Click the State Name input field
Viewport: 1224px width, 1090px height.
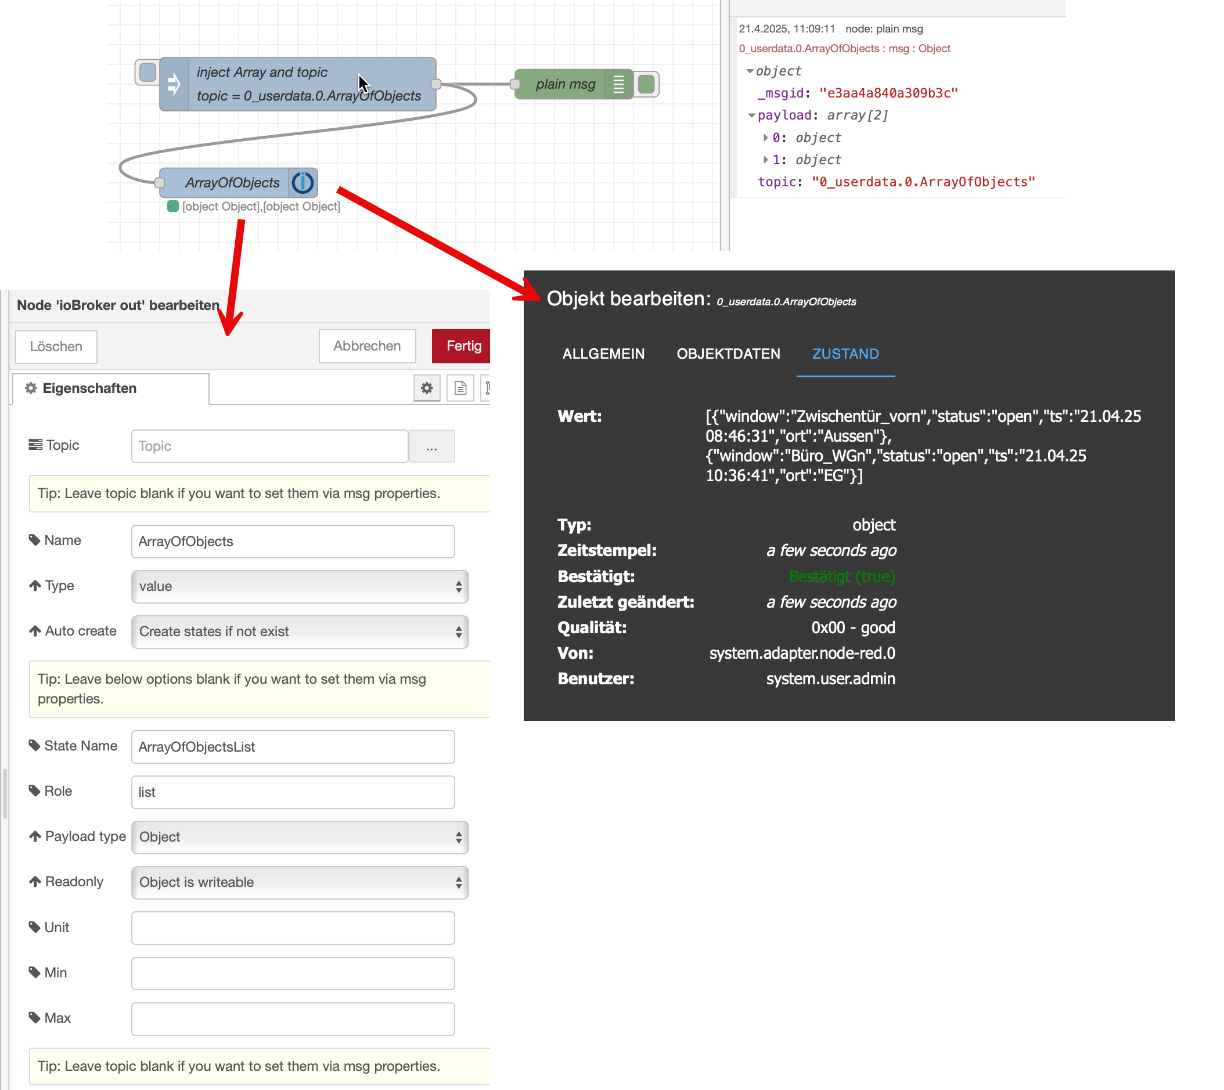tap(293, 747)
